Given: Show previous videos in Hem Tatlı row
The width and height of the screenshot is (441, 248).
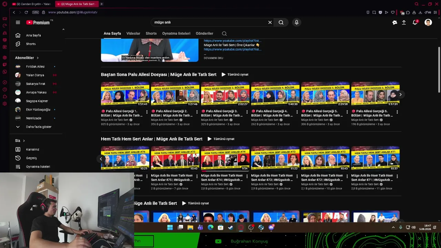Looking at the screenshot, I should 101,159.
